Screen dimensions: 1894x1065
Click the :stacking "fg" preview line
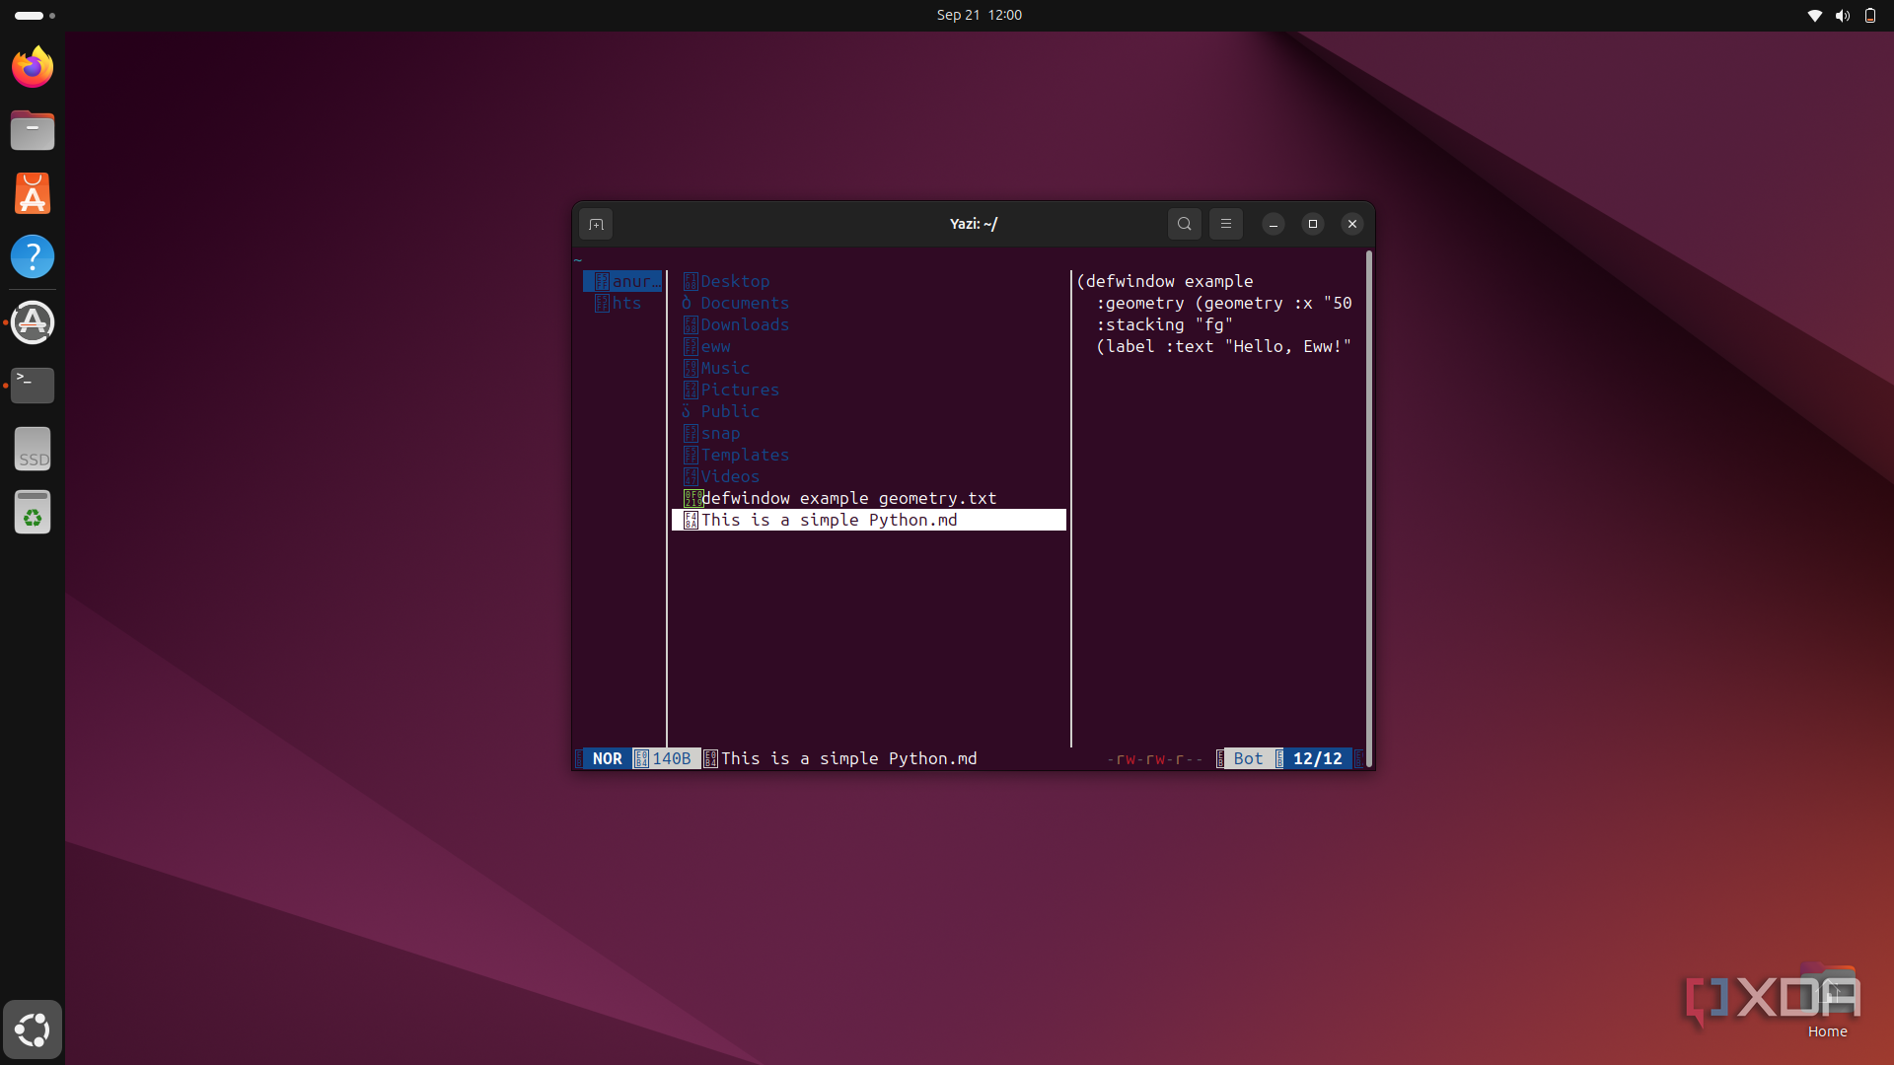(x=1165, y=324)
